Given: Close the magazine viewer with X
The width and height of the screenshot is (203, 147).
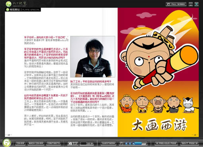Looking at the screenshot, I should coord(196,4).
